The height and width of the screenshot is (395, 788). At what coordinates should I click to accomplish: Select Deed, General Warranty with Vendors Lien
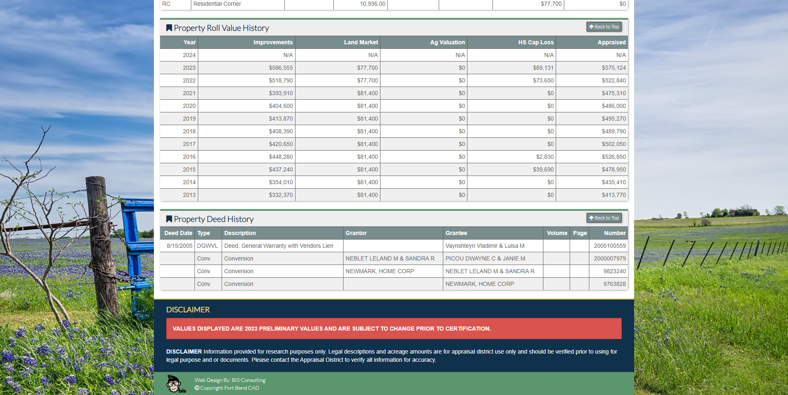(279, 246)
